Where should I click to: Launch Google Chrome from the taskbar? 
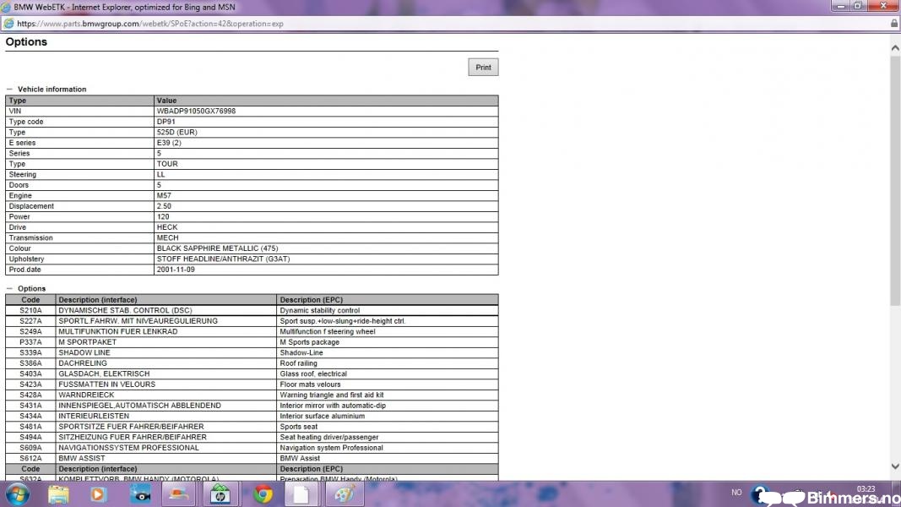(263, 494)
